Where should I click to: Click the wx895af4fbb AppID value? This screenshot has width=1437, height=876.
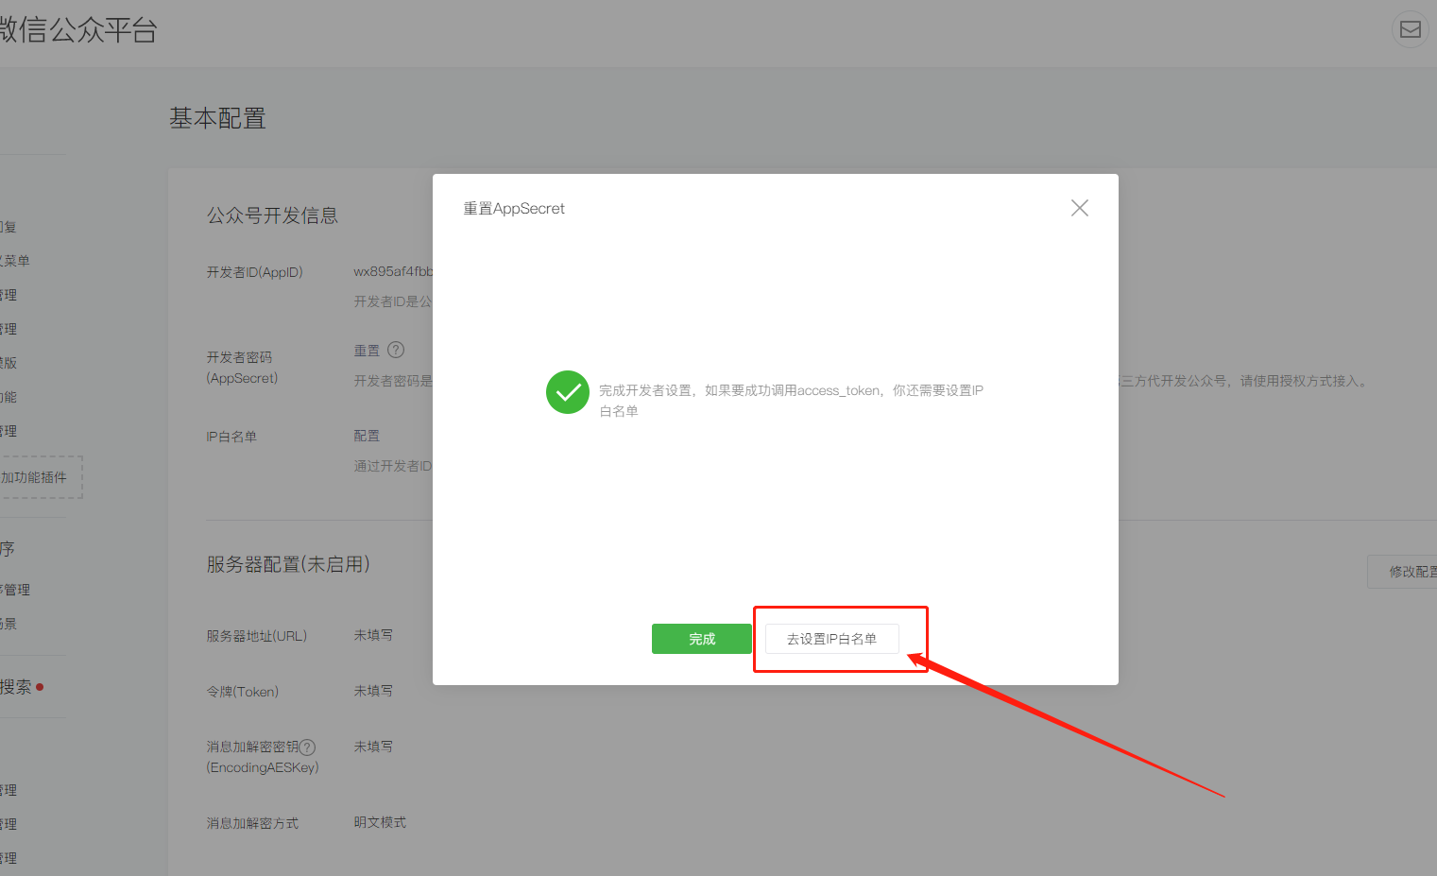pos(393,271)
